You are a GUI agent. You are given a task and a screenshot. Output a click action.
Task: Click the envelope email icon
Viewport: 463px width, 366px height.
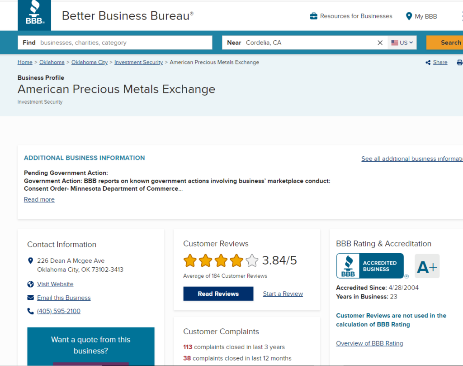30,297
